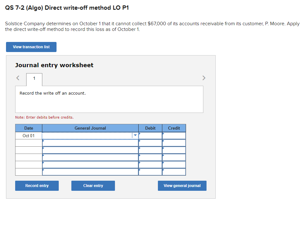306x228 pixels.
Task: Click the right navigation chevron
Action: coord(204,78)
